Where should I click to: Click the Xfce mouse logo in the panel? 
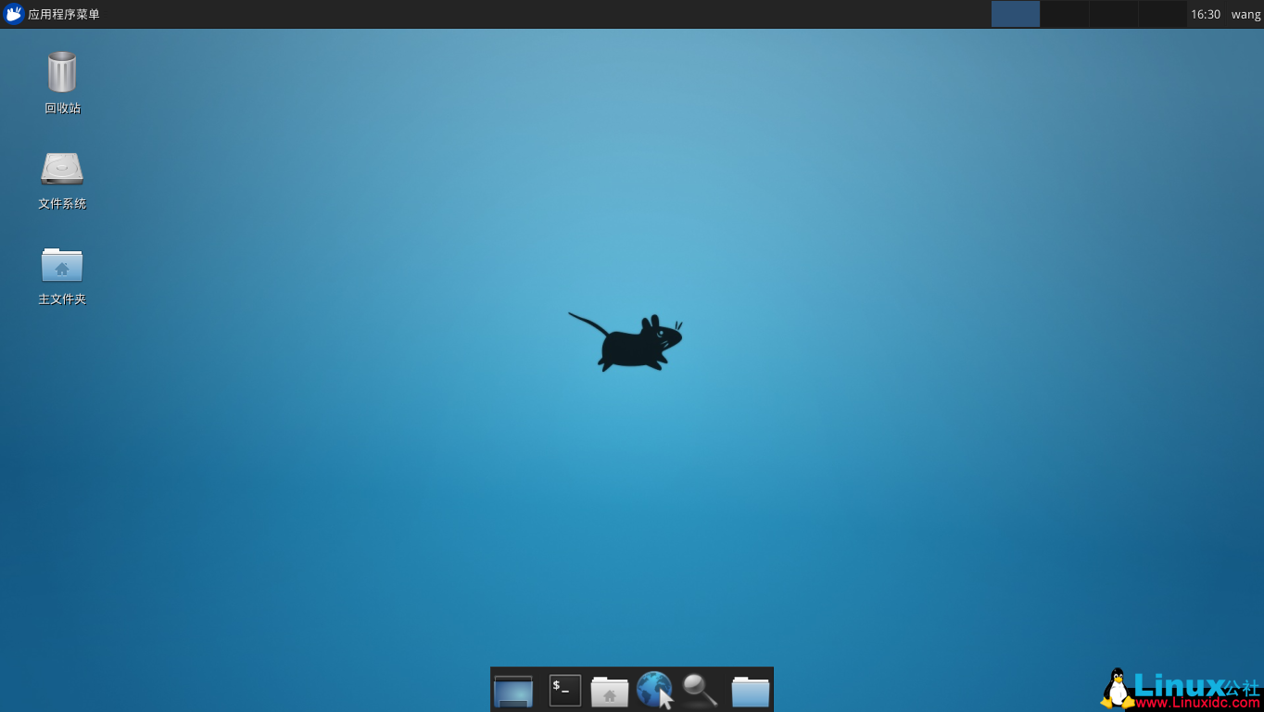pos(13,14)
